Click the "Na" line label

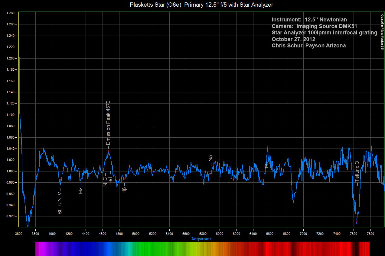pos(210,158)
